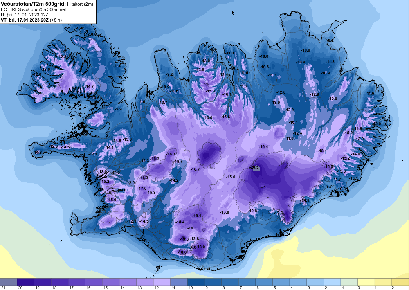Click the legend scale label "-21"
409x290 pixels.
click(2, 288)
